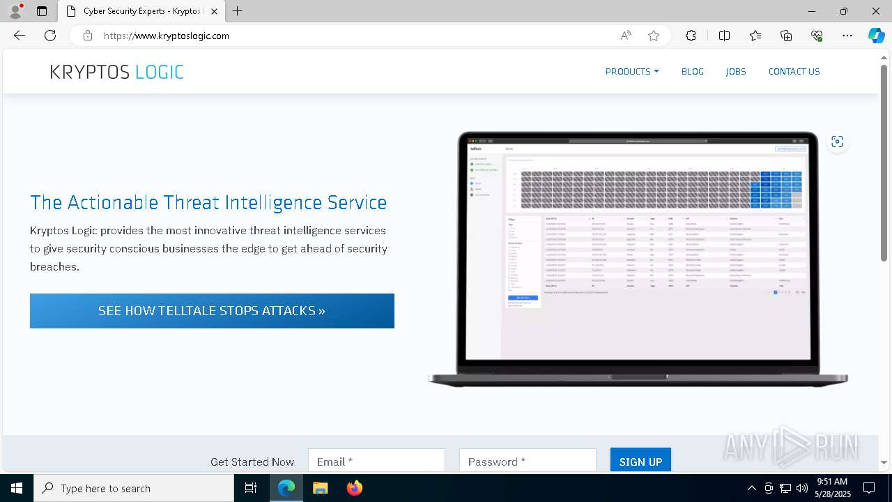Open the Blog page

(693, 72)
